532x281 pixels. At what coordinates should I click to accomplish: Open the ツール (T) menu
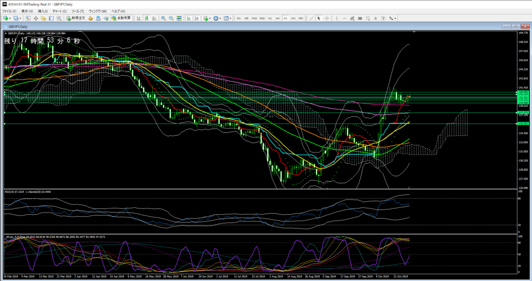click(78, 11)
